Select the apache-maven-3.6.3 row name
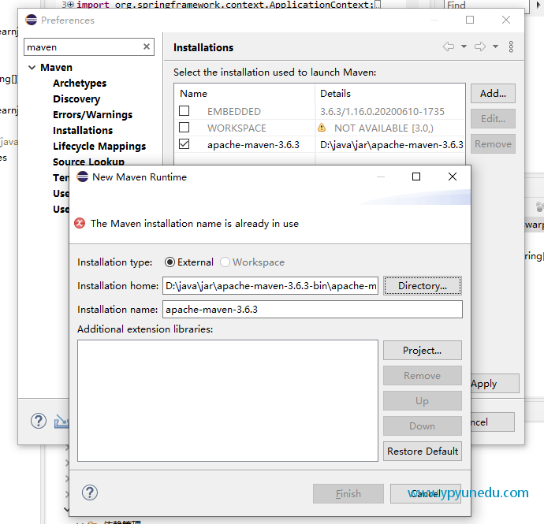Screen dimensions: 544x524 (253, 145)
